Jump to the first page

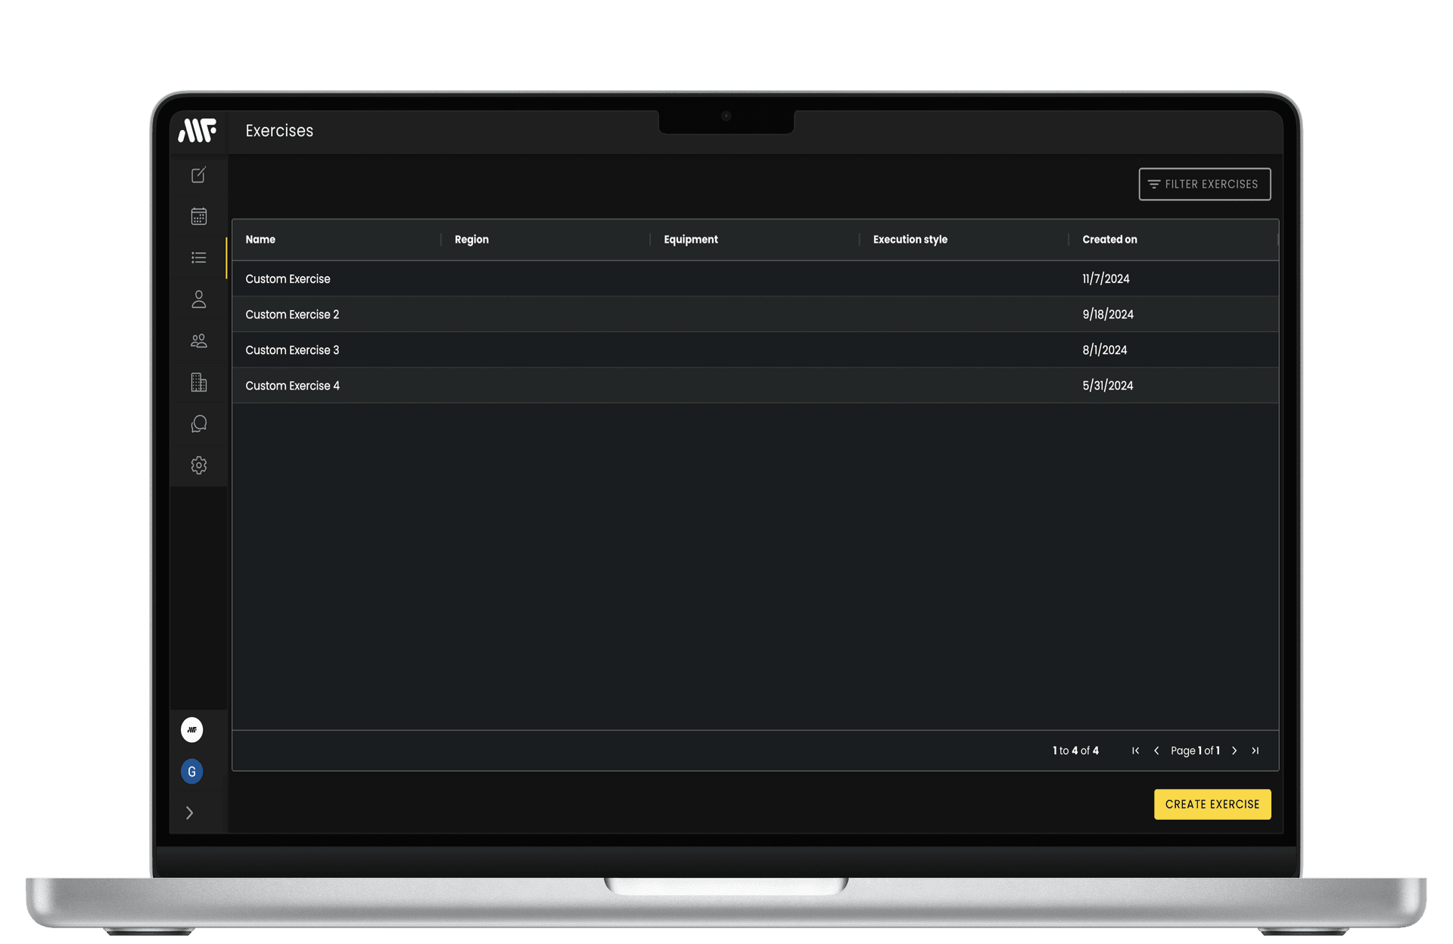[1135, 751]
